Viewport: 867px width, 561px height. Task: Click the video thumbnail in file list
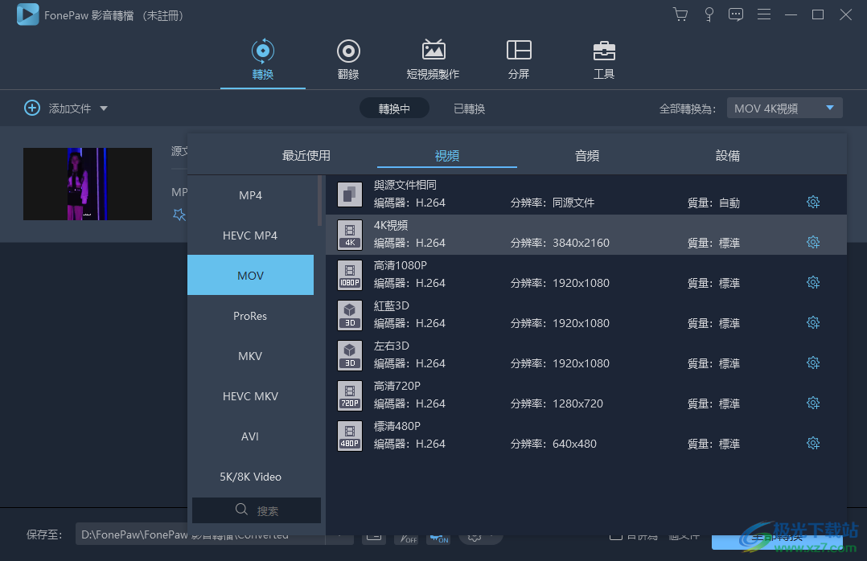(87, 183)
